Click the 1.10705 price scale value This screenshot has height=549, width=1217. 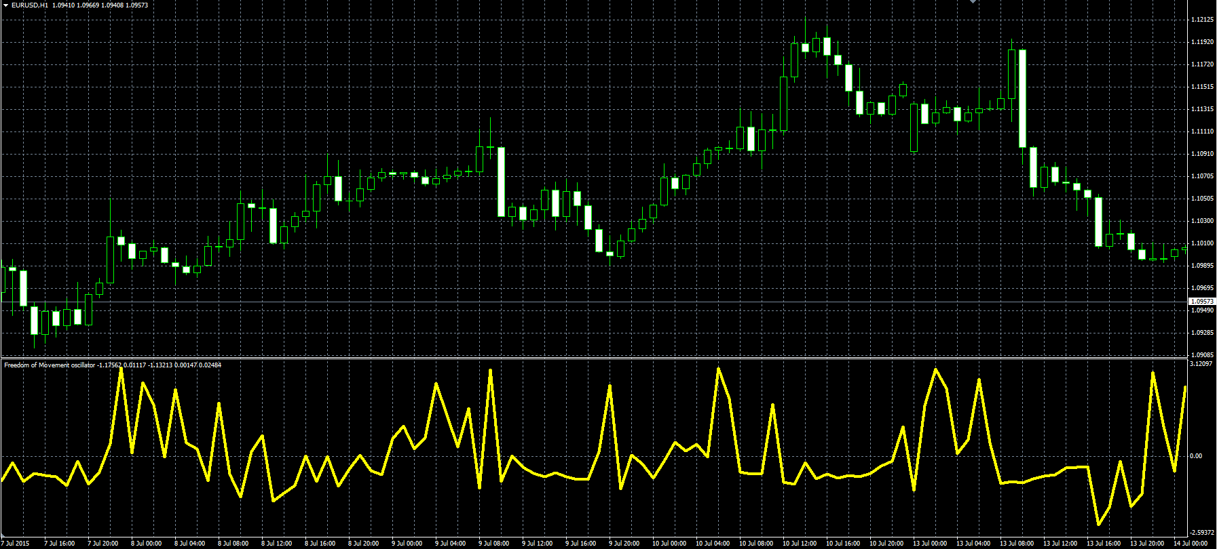pos(1202,176)
